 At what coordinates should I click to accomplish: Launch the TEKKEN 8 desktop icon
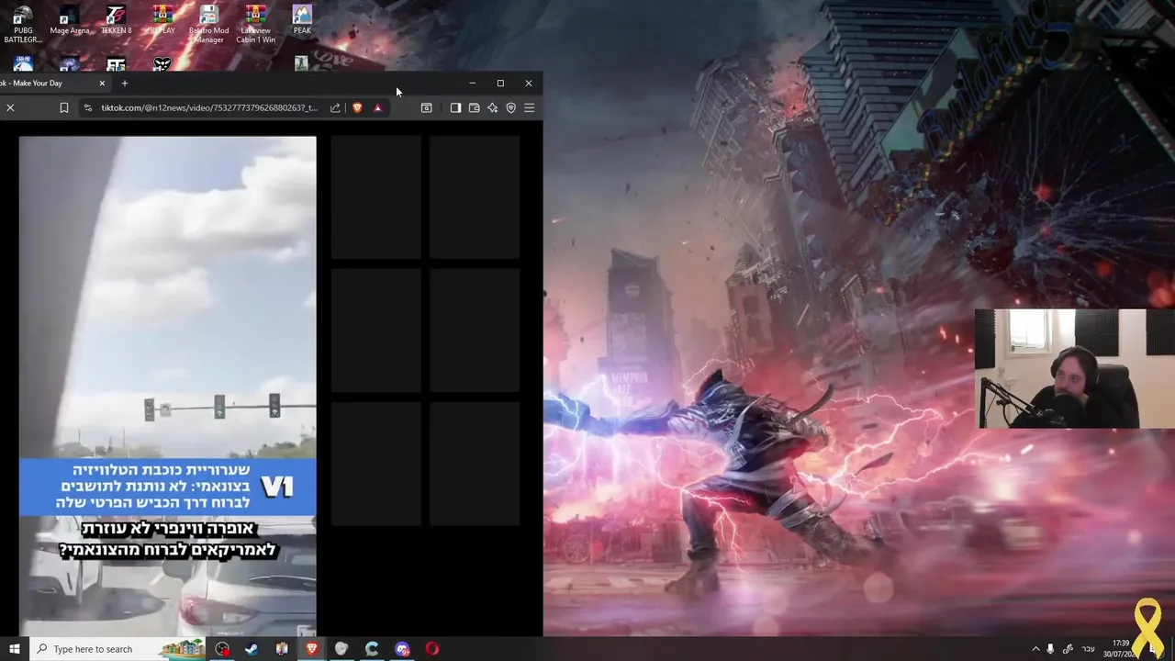point(117,20)
